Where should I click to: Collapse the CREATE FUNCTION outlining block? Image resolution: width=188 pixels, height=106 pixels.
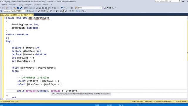[5, 18]
